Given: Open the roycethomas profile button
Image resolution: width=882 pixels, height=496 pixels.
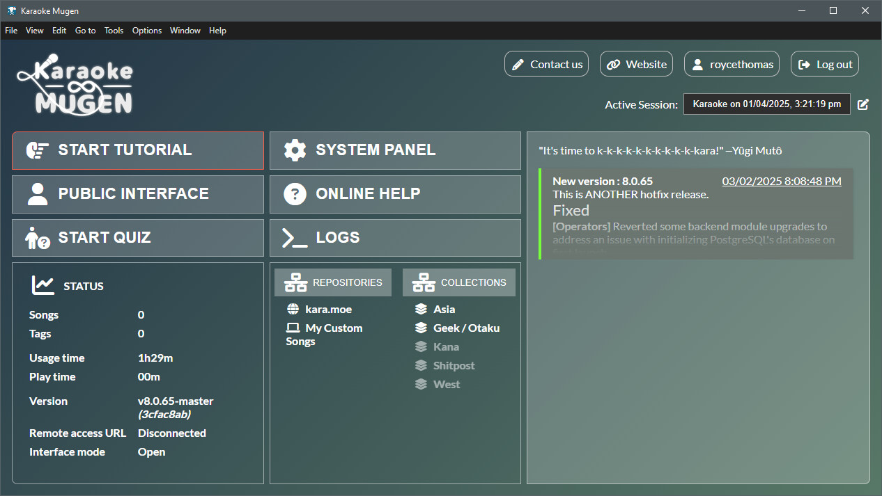Looking at the screenshot, I should pyautogui.click(x=732, y=64).
